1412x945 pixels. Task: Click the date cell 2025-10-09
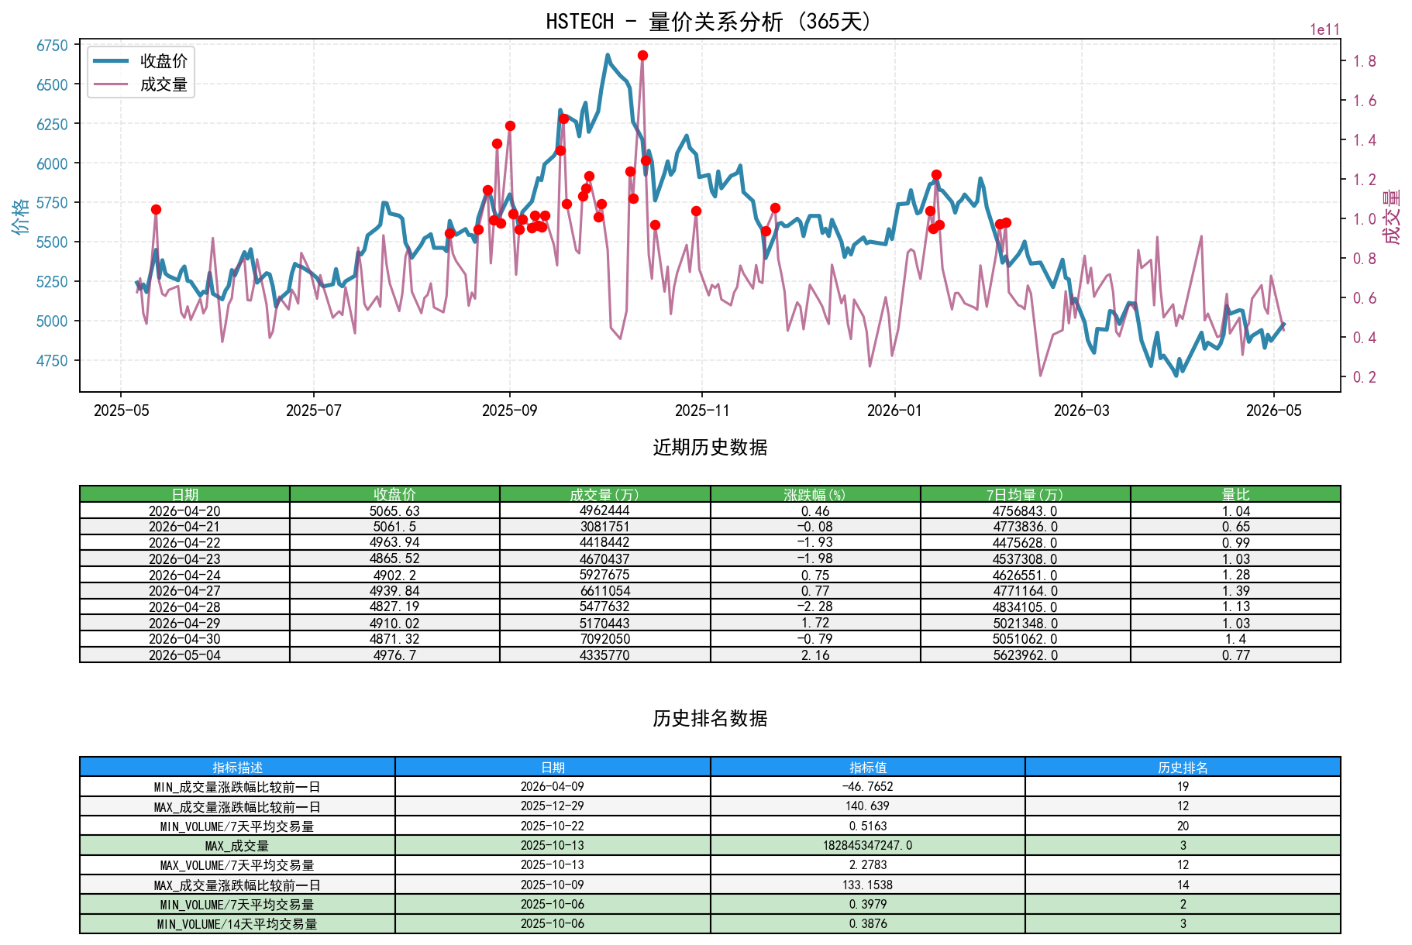point(553,885)
